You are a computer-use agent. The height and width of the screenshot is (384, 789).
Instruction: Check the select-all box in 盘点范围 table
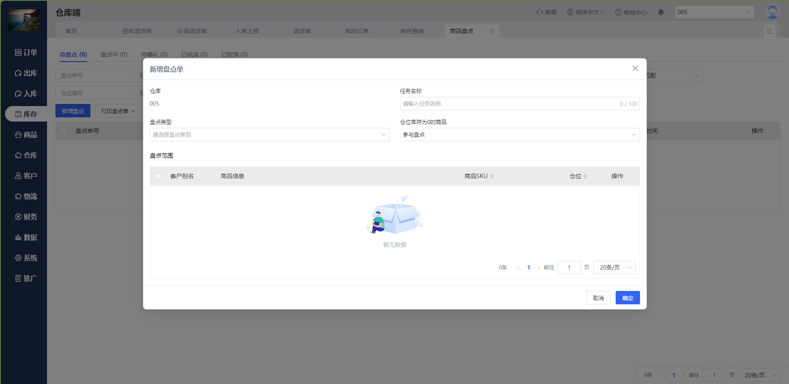tap(158, 176)
